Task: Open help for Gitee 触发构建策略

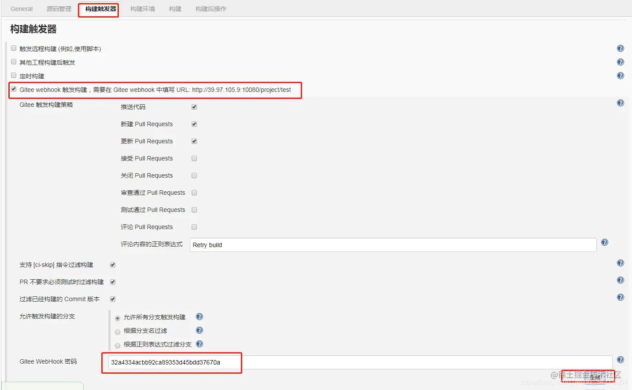Action: [620, 103]
